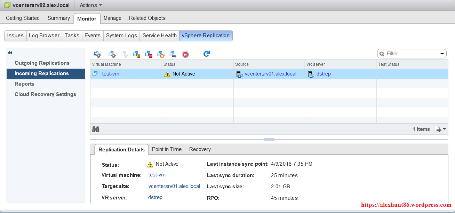This screenshot has width=455, height=213.
Task: Open the test-vm link in table
Action: tap(111, 74)
